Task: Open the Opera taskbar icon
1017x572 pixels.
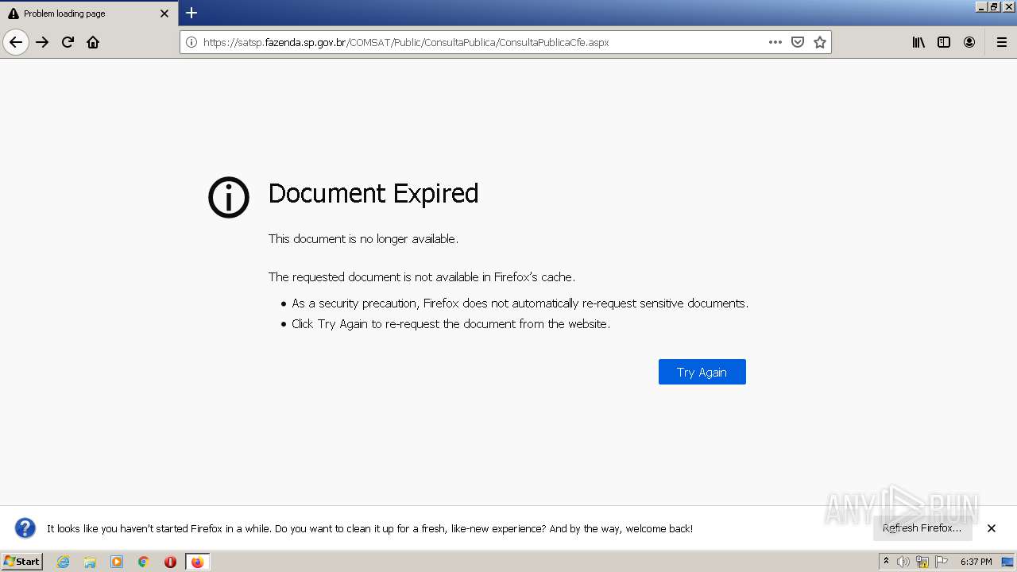Action: (x=170, y=562)
